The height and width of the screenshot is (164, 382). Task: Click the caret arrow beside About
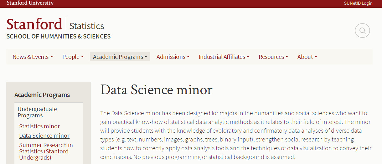click(316, 57)
